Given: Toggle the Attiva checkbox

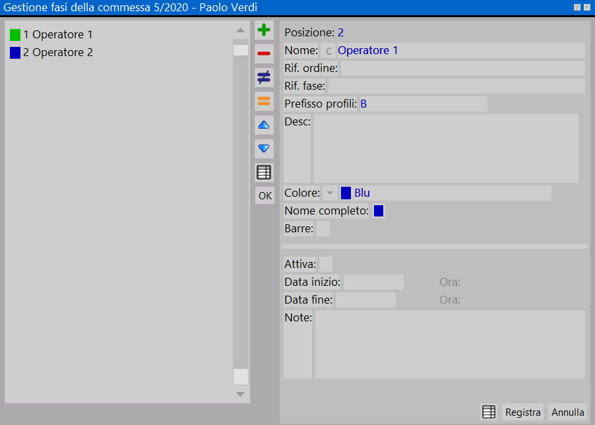Looking at the screenshot, I should [326, 264].
